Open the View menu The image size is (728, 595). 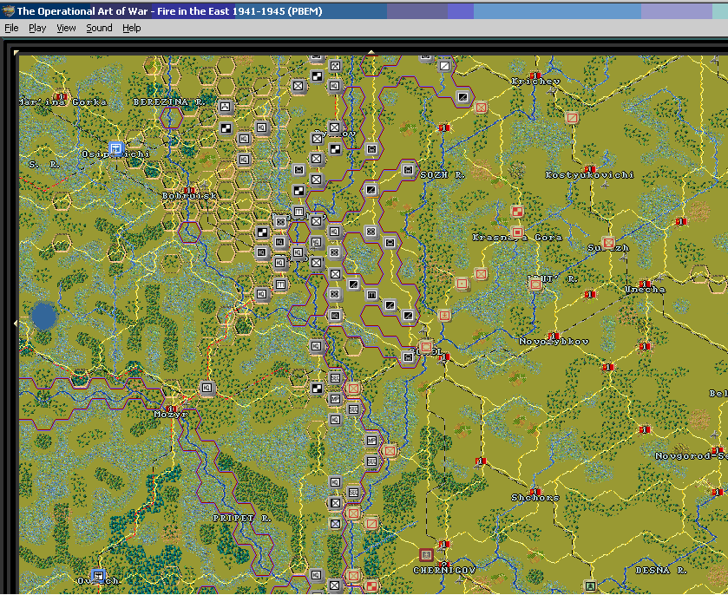click(x=66, y=28)
